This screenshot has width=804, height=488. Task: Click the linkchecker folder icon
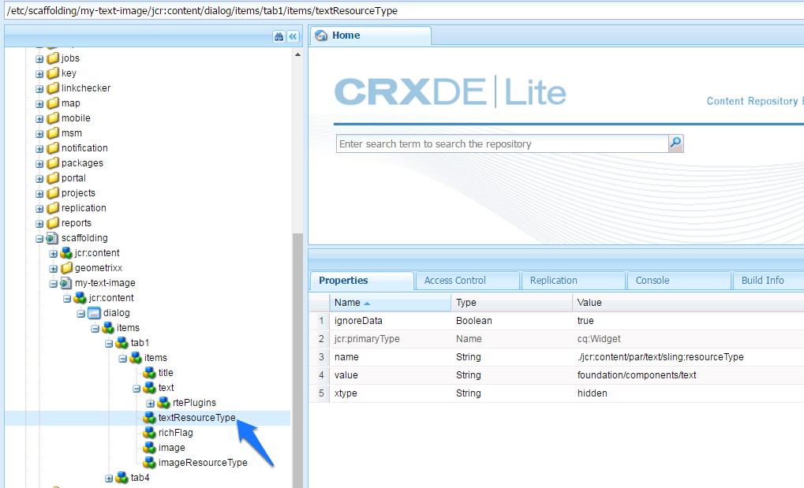pos(52,88)
